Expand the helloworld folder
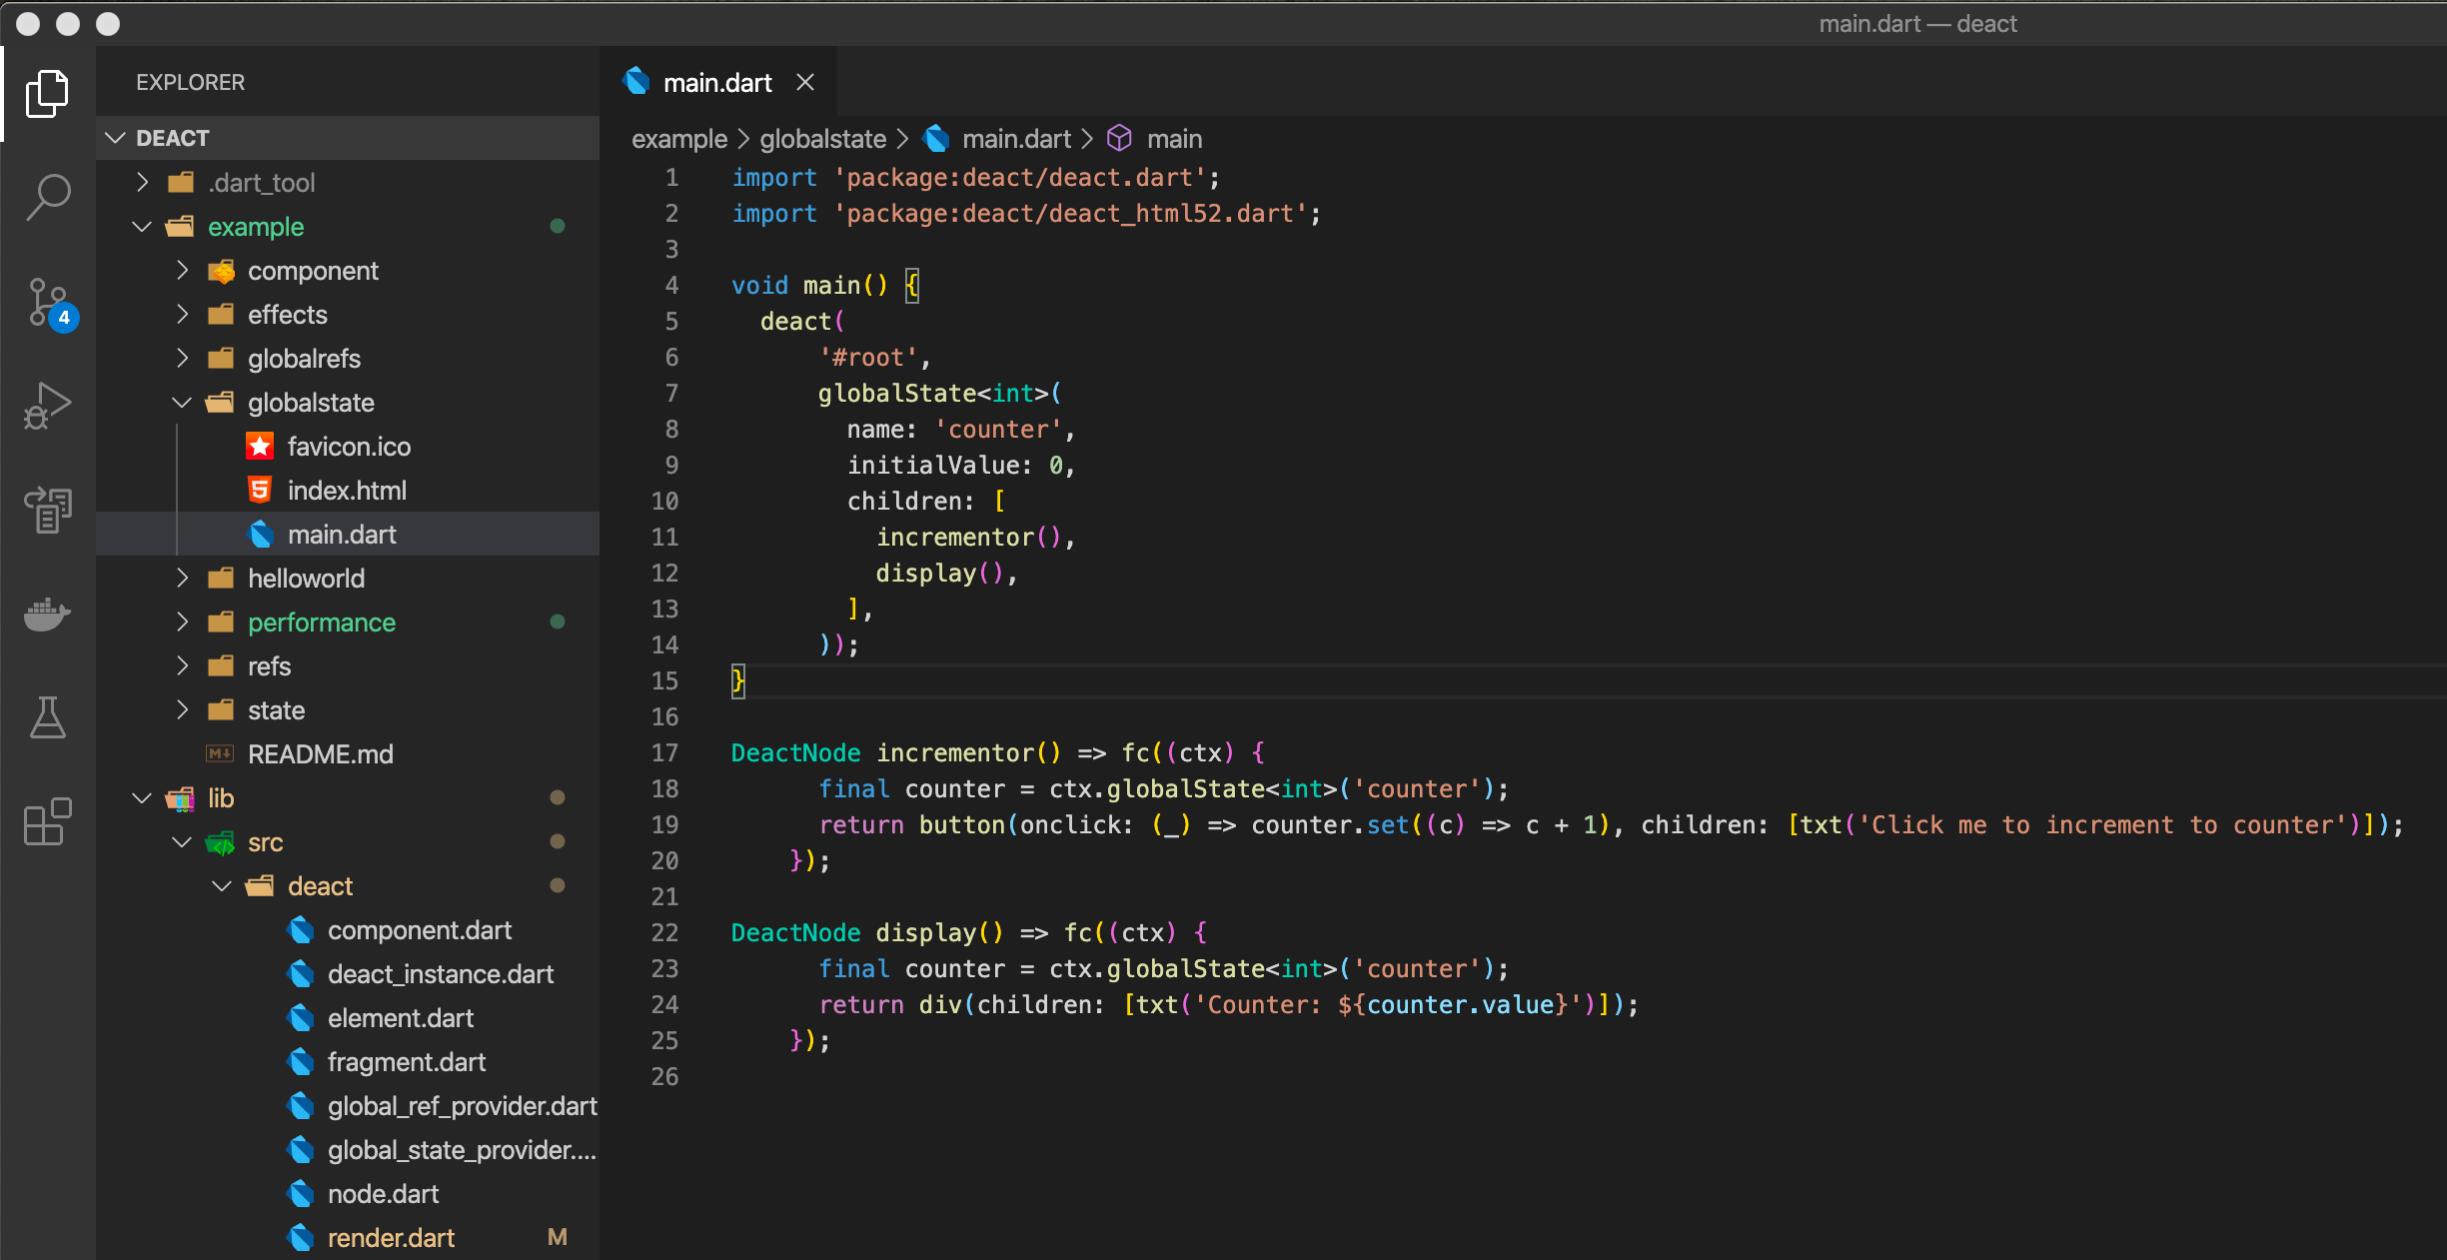Image resolution: width=2447 pixels, height=1260 pixels. (x=182, y=578)
